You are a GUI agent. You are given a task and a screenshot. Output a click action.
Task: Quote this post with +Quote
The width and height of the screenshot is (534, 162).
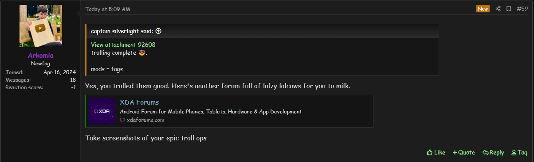click(x=464, y=152)
